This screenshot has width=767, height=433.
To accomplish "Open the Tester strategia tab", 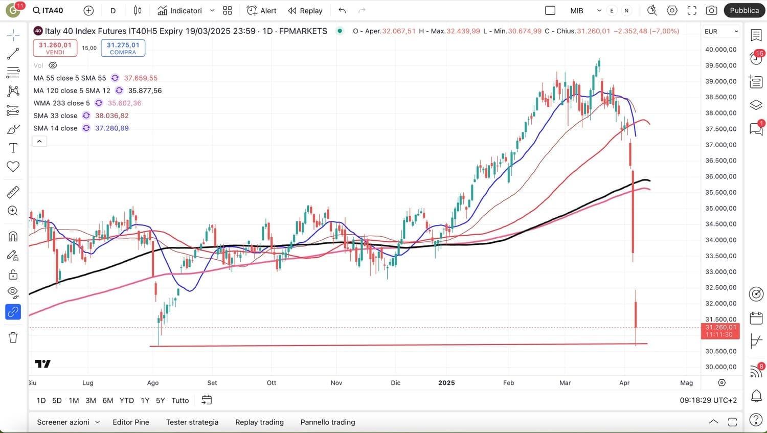I will click(x=192, y=422).
